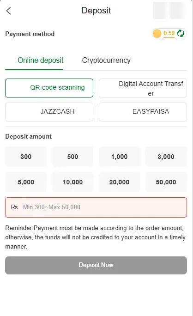Viewport: 193px width, 316px height.
Task: Select 5,000 as deposit amount
Action: pos(26,182)
